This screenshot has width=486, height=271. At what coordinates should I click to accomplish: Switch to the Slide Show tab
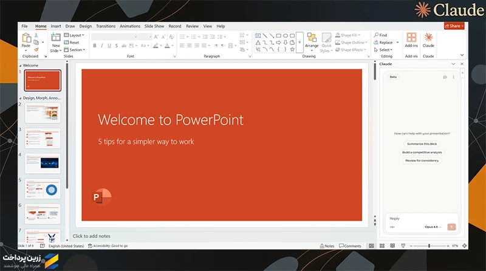(154, 26)
